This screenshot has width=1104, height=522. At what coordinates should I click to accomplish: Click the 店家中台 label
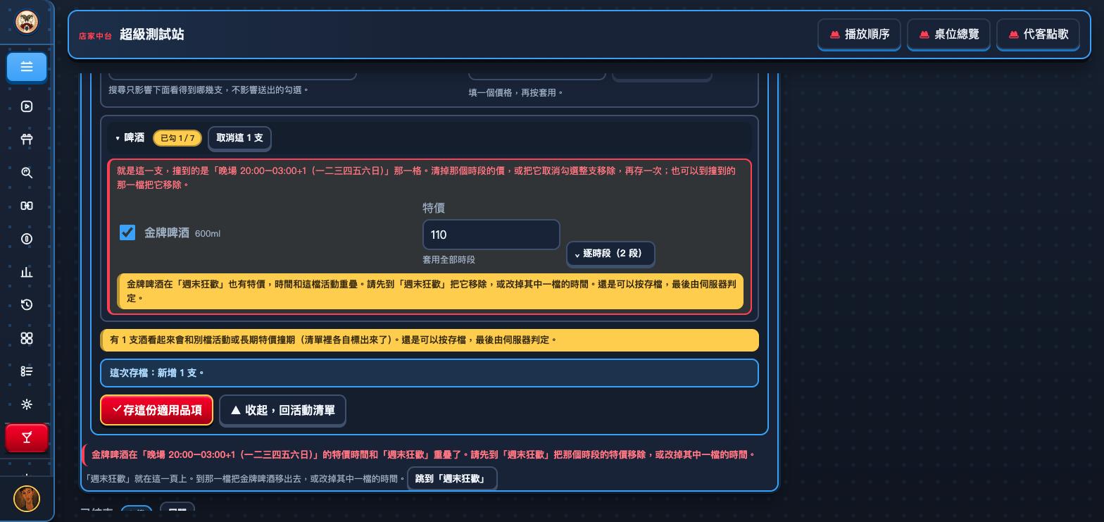coord(95,36)
